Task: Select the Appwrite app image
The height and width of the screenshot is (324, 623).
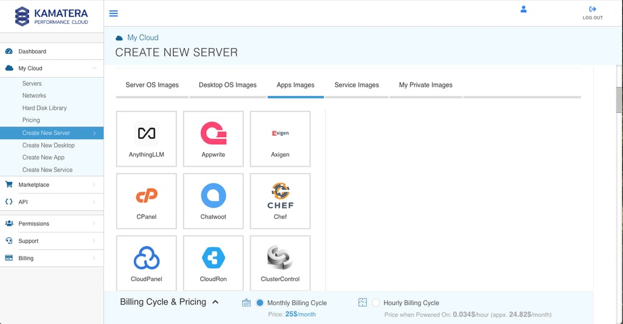Action: coord(214,138)
